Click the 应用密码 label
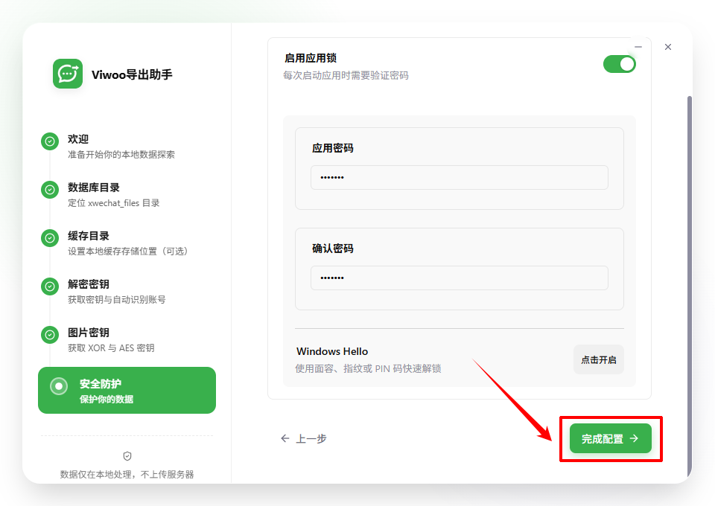 332,148
